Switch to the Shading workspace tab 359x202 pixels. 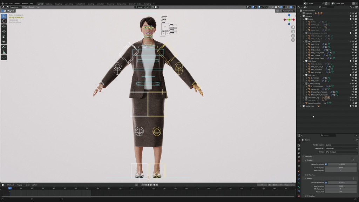pyautogui.click(x=91, y=4)
